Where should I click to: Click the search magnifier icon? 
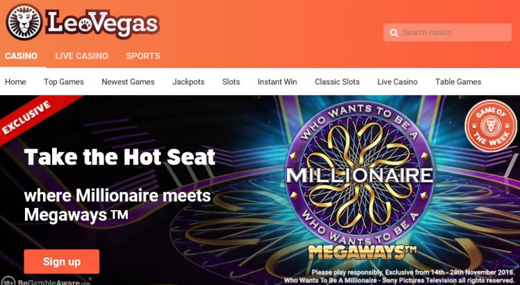tap(394, 33)
